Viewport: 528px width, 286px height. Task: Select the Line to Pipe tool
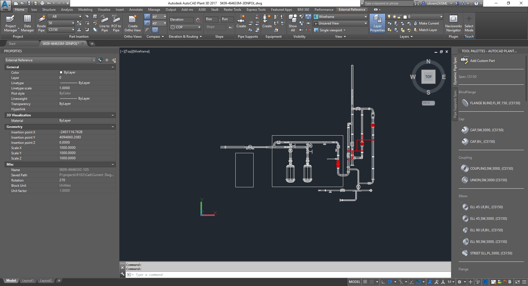(x=105, y=23)
